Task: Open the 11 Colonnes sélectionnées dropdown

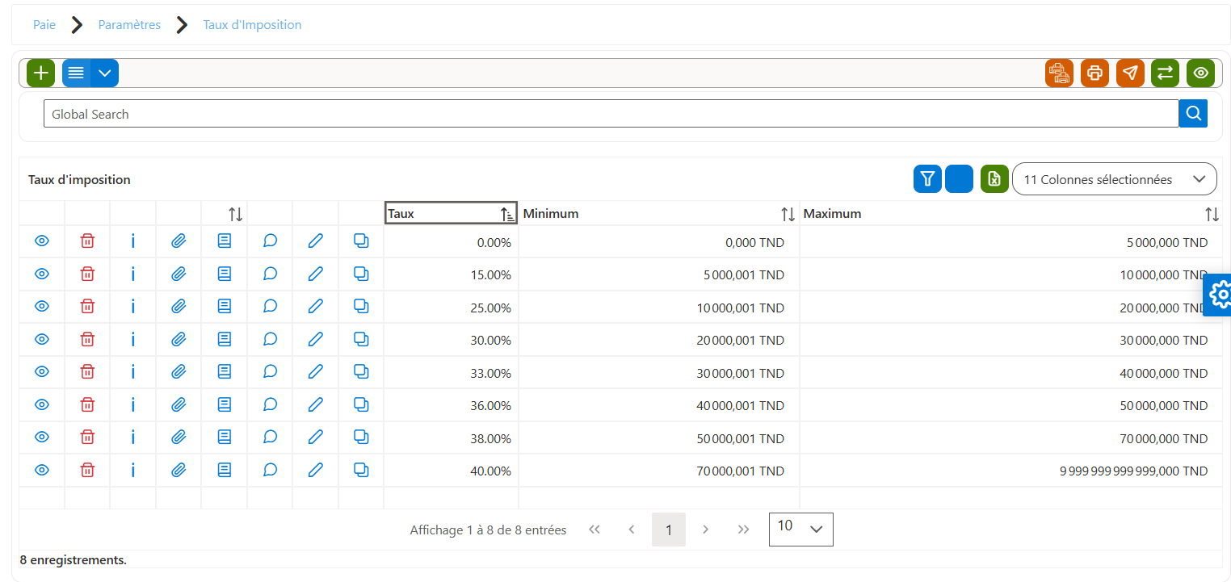Action: [x=1114, y=178]
